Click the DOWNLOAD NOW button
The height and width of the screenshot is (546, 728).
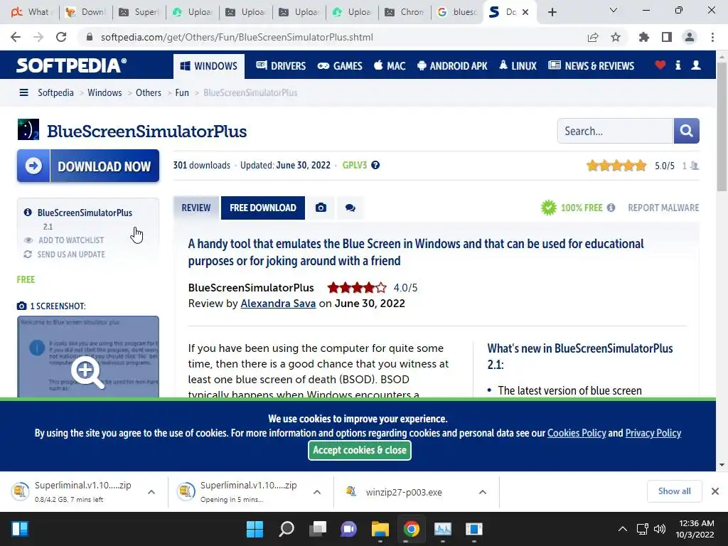[88, 166]
